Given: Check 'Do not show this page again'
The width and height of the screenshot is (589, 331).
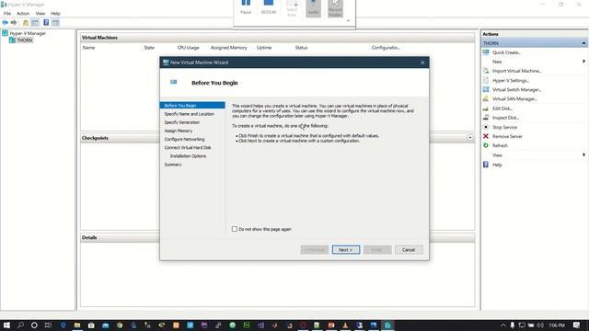Looking at the screenshot, I should (235, 229).
